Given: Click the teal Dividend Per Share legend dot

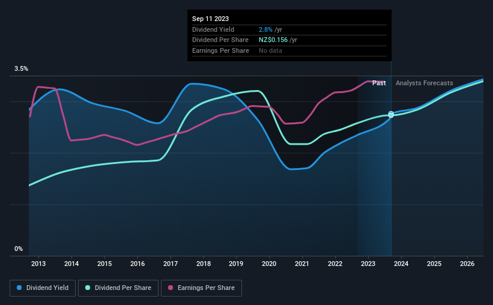Looking at the screenshot, I should [88, 288].
